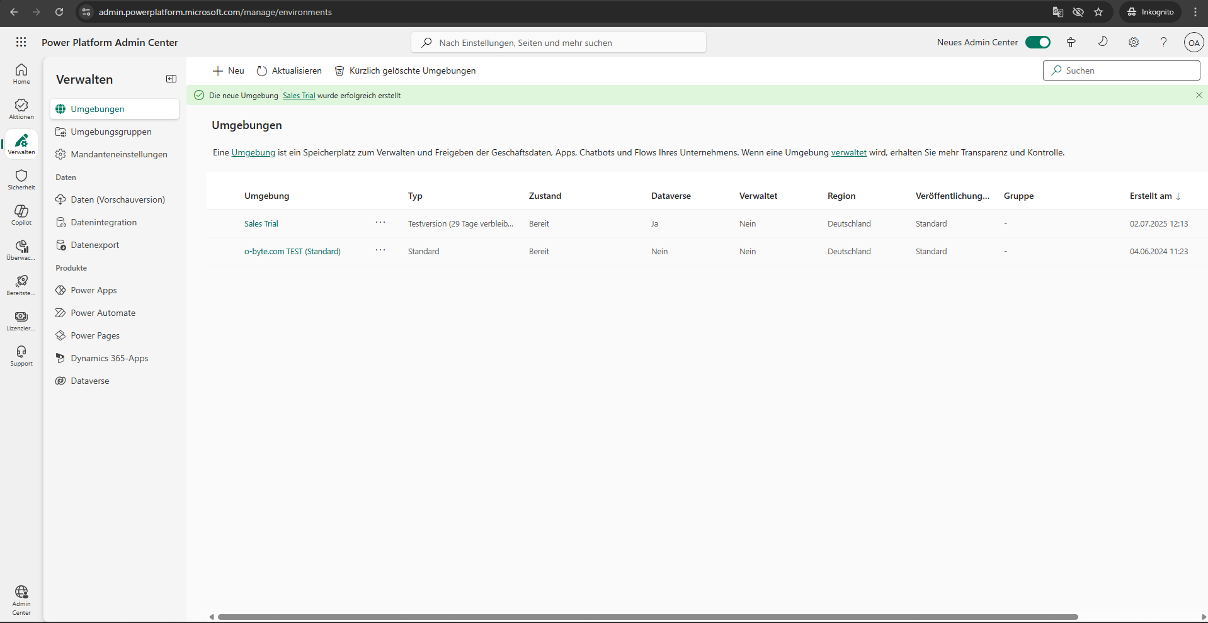Open Copilot in the left rail

tap(21, 214)
